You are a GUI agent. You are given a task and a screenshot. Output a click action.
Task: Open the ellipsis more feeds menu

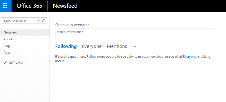pyautogui.click(x=134, y=47)
